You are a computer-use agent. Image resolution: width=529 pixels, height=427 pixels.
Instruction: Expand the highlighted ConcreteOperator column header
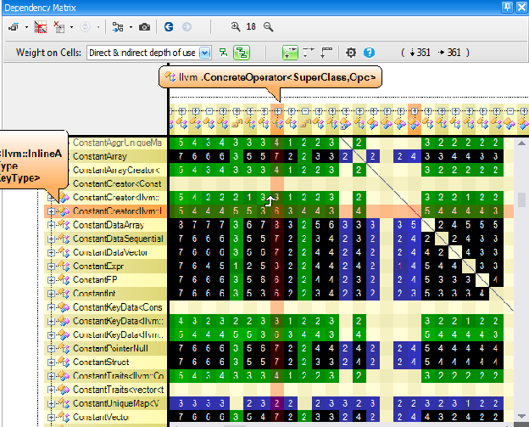[278, 111]
